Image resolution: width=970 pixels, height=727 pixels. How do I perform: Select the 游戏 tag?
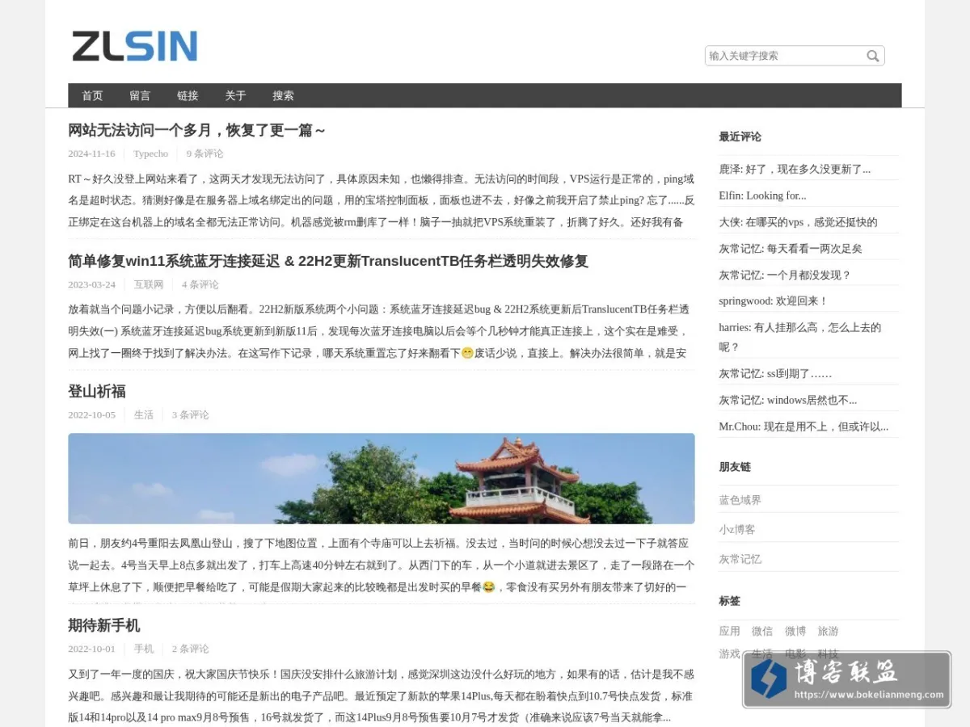tap(729, 653)
